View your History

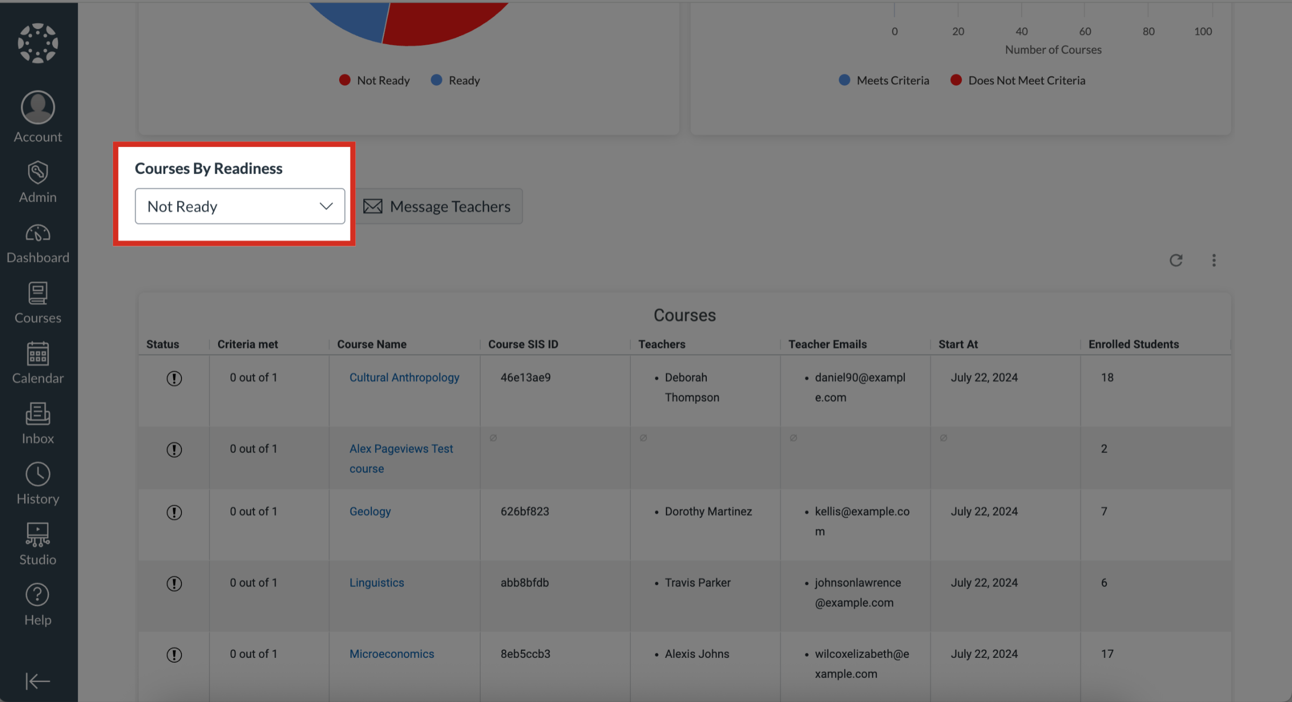(37, 483)
